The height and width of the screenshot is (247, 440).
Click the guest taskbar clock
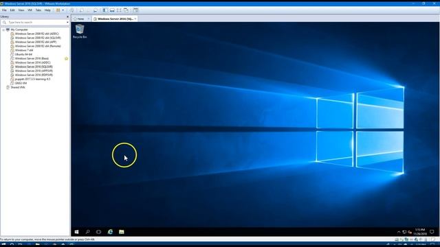click(x=420, y=232)
